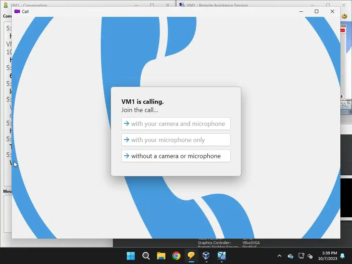
Task: Click the 'VM1 is calling.' heading
Action: point(143,102)
